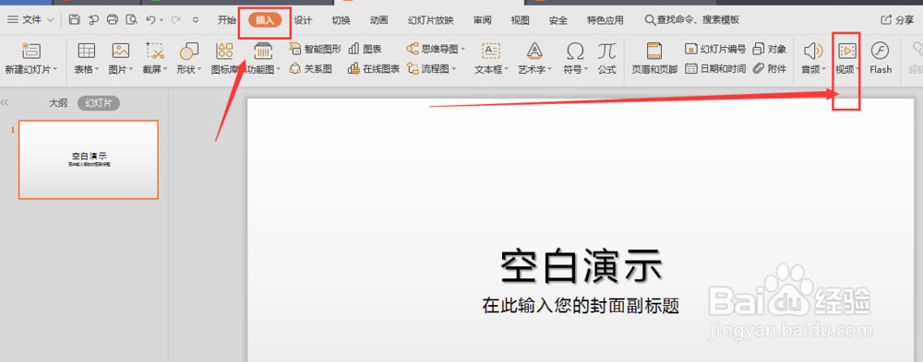The width and height of the screenshot is (923, 362).
Task: Click the 新建幻灯片 new slide icon
Action: (31, 52)
